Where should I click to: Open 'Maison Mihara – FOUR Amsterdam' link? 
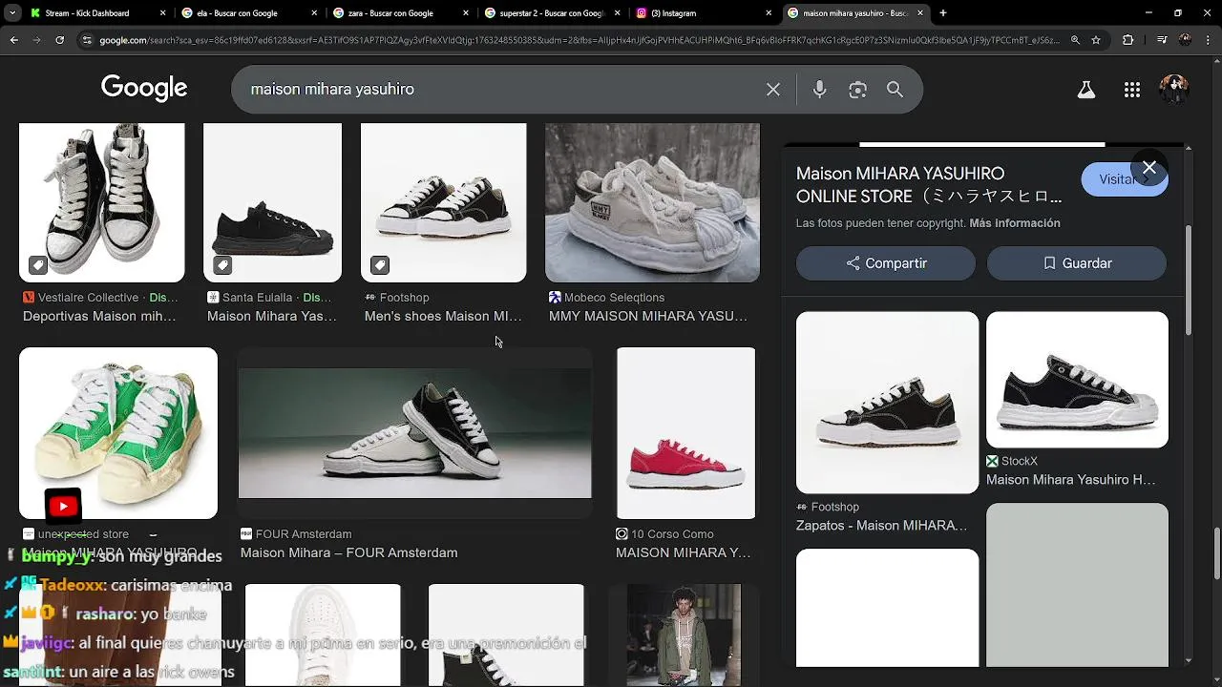tap(348, 552)
